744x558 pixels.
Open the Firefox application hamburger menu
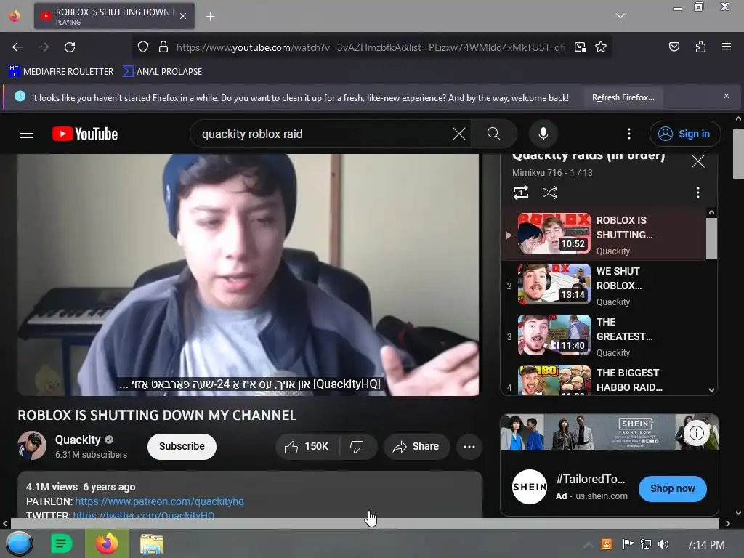726,46
